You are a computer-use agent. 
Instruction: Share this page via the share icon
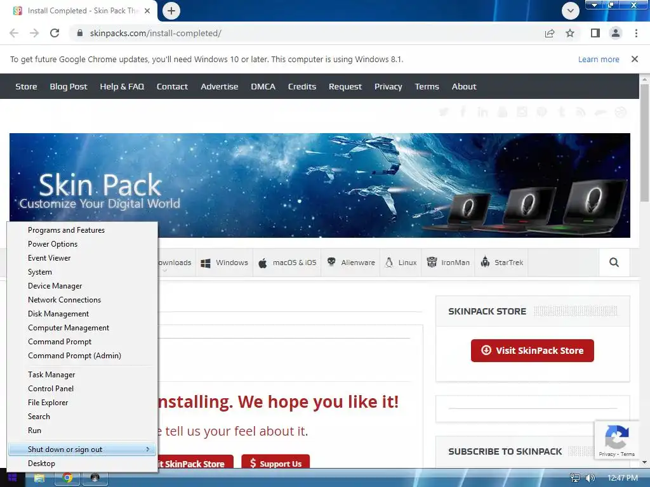(550, 33)
